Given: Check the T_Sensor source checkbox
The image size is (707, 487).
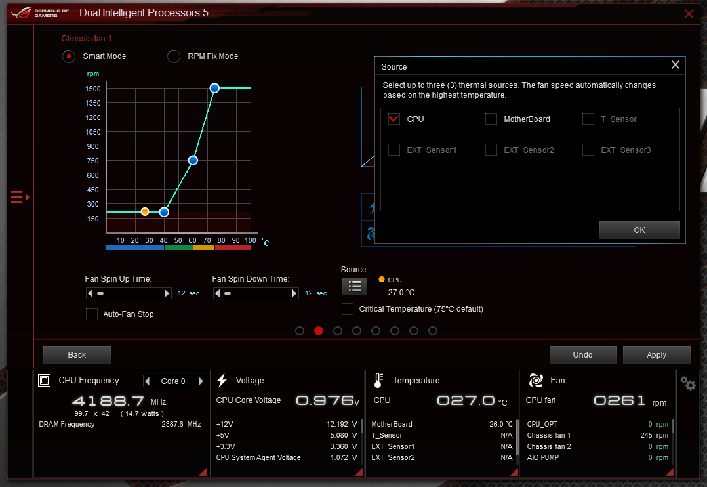Looking at the screenshot, I should [588, 119].
